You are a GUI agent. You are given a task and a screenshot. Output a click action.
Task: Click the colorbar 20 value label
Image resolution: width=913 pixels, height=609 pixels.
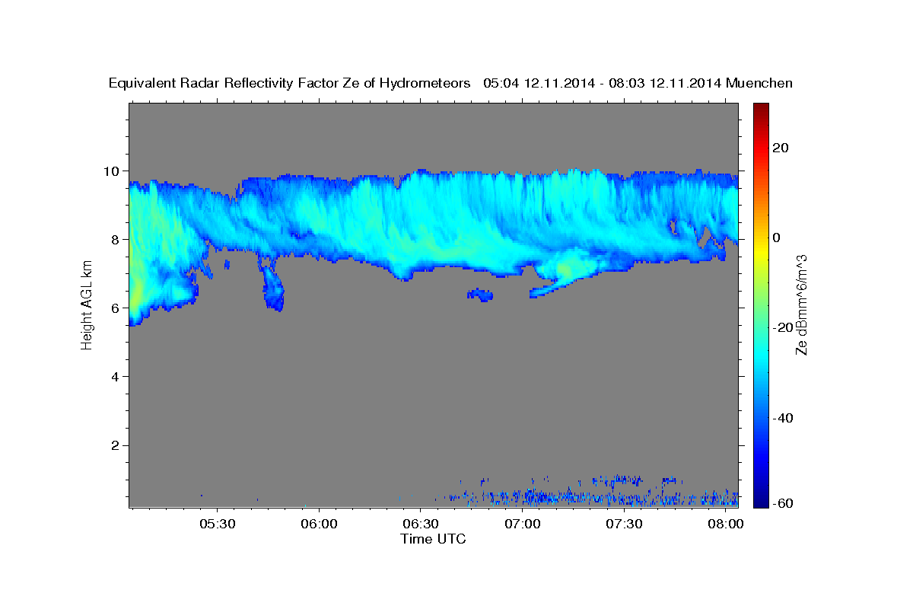[x=781, y=147]
